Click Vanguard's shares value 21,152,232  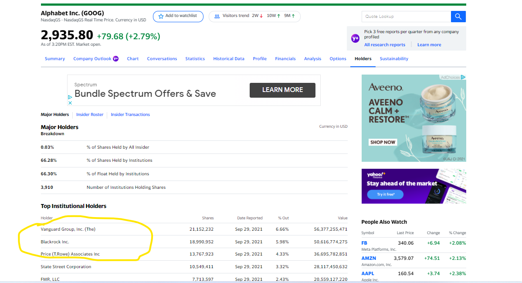pos(201,229)
